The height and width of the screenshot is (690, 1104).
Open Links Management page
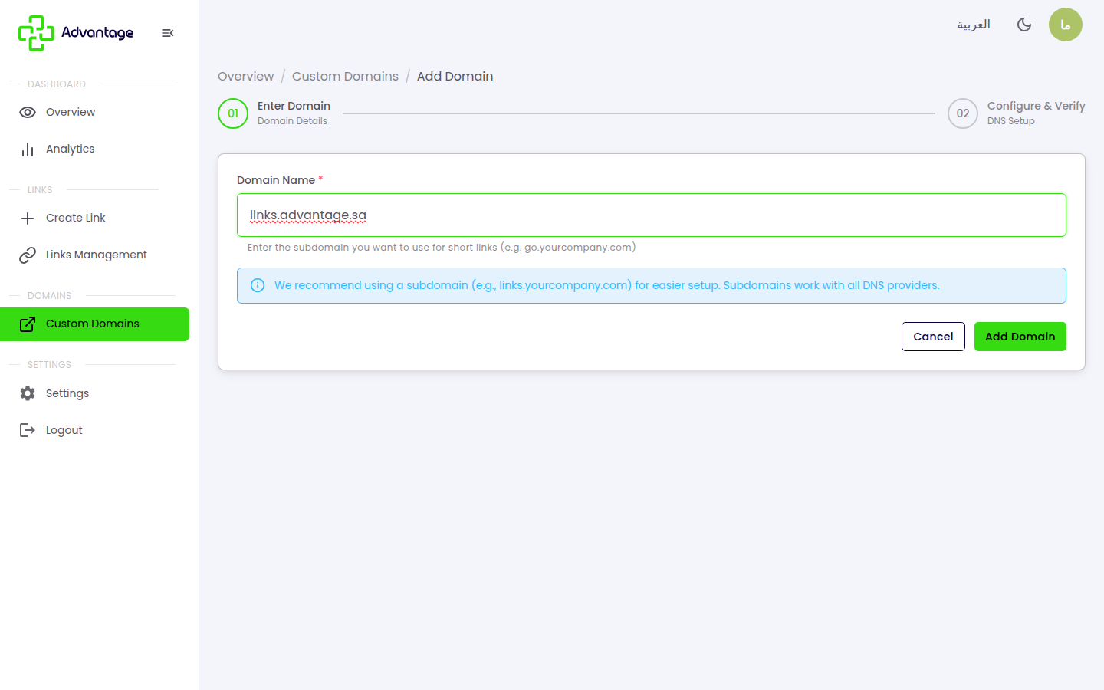(94, 255)
